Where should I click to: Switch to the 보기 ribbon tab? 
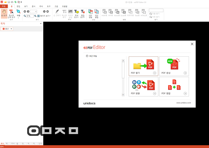(x=26, y=6)
